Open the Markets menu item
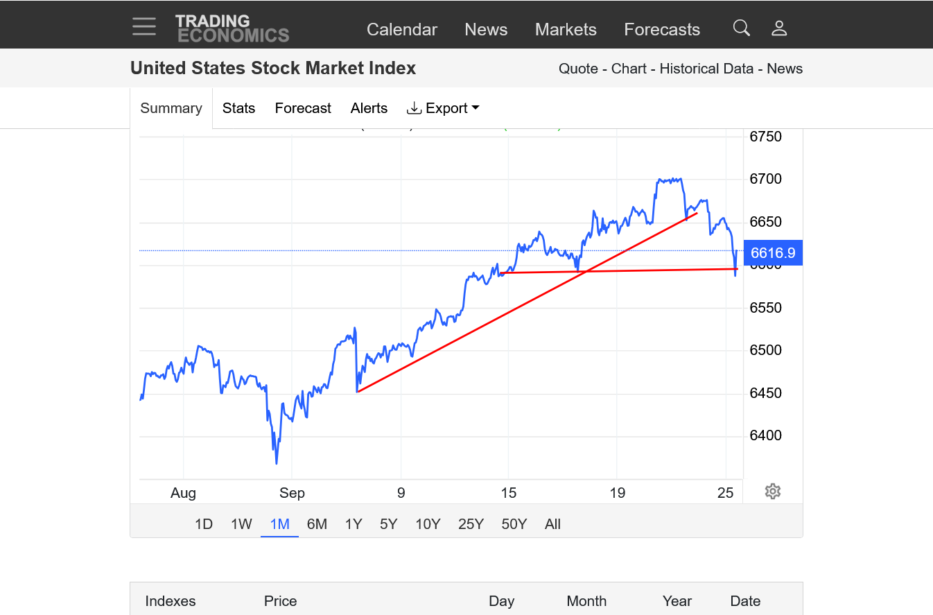The image size is (933, 615). (x=566, y=30)
